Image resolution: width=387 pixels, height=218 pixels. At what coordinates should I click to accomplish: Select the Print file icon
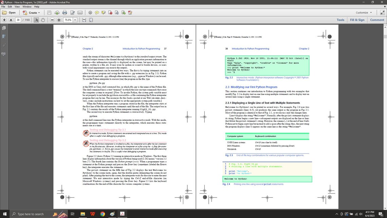click(64, 13)
